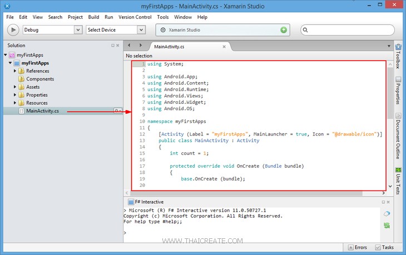Click code line 13 MainActivity class declaration
The height and width of the screenshot is (255, 406).
coord(209,141)
